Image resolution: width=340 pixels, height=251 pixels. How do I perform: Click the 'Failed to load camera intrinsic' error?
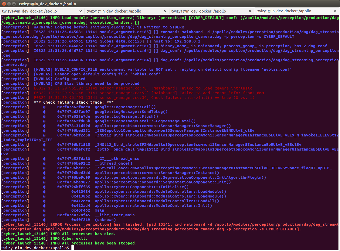(x=216, y=88)
